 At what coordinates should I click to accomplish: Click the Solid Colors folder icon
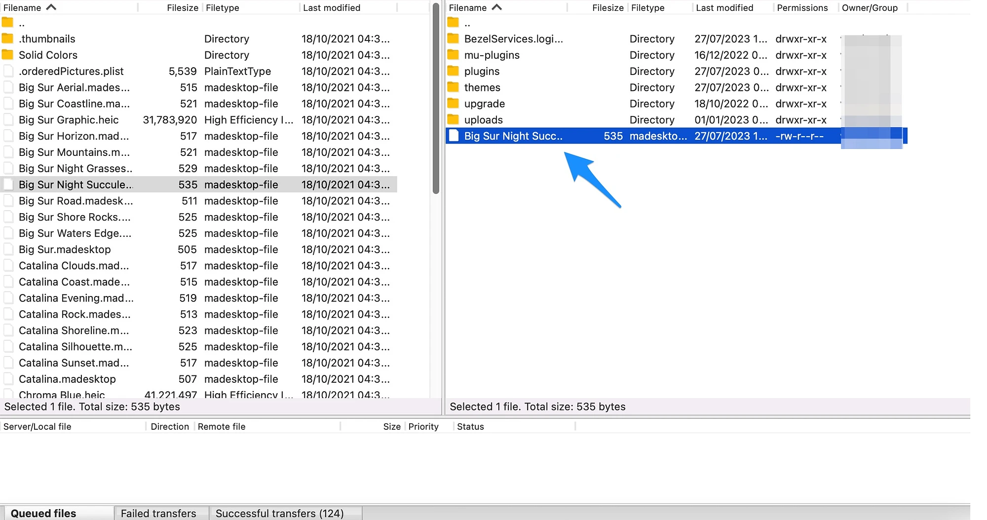pos(7,55)
